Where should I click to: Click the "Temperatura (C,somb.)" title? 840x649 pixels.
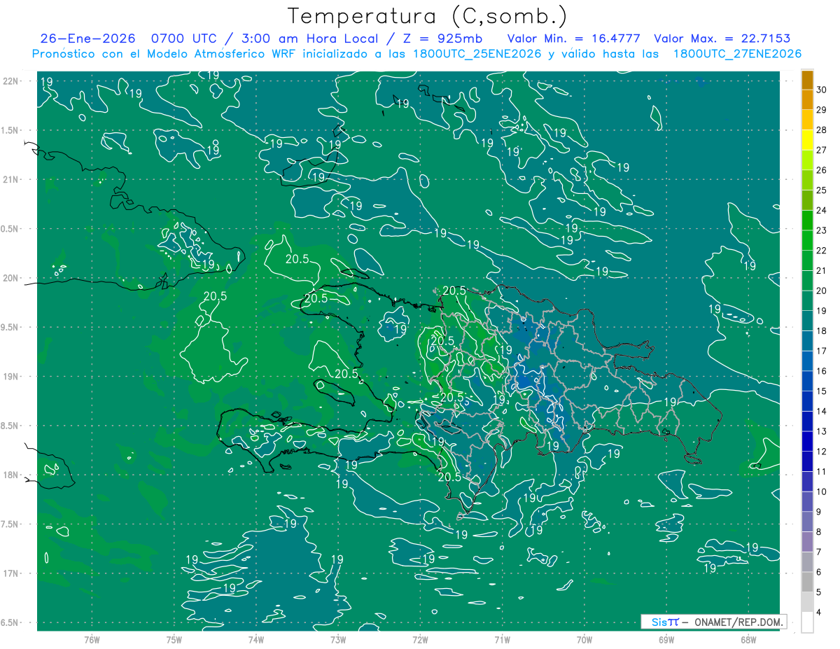tap(427, 15)
